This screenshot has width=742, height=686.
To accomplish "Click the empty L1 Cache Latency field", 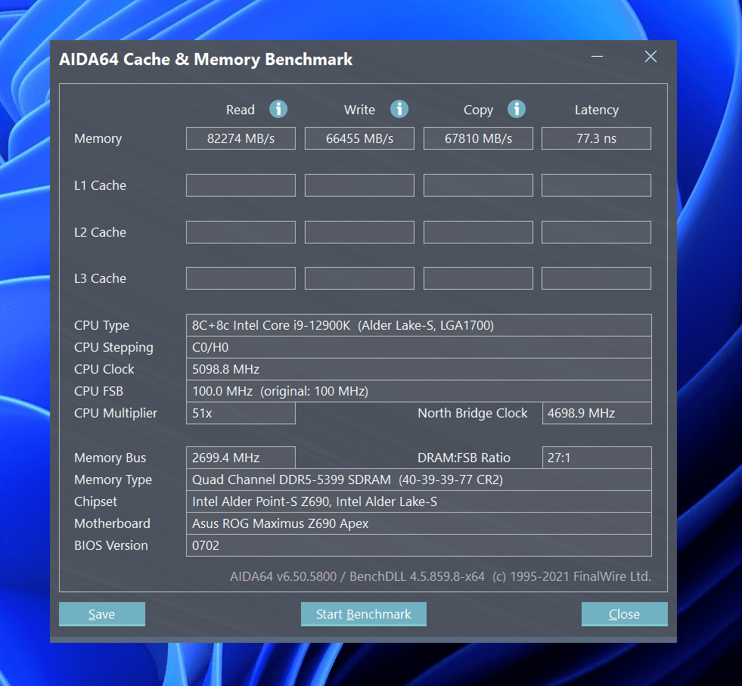I will point(596,185).
